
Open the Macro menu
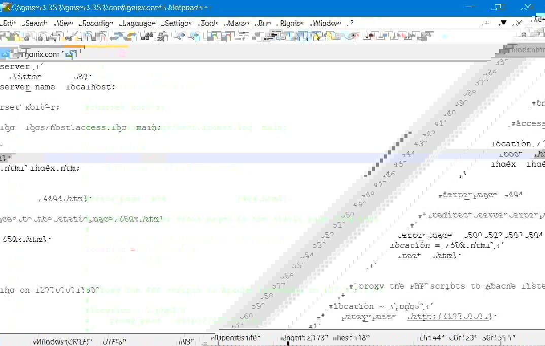click(237, 23)
